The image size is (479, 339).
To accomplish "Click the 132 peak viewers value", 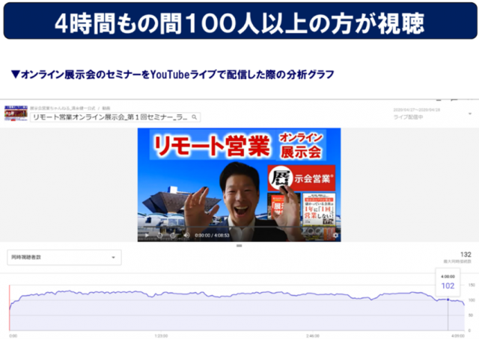I will (466, 255).
